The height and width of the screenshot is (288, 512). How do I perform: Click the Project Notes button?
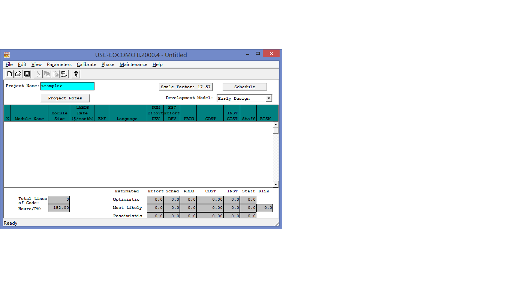pos(65,98)
